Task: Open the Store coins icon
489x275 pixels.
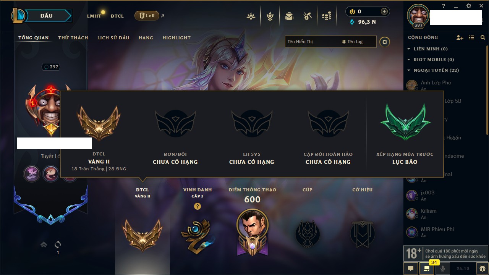Action: point(326,16)
